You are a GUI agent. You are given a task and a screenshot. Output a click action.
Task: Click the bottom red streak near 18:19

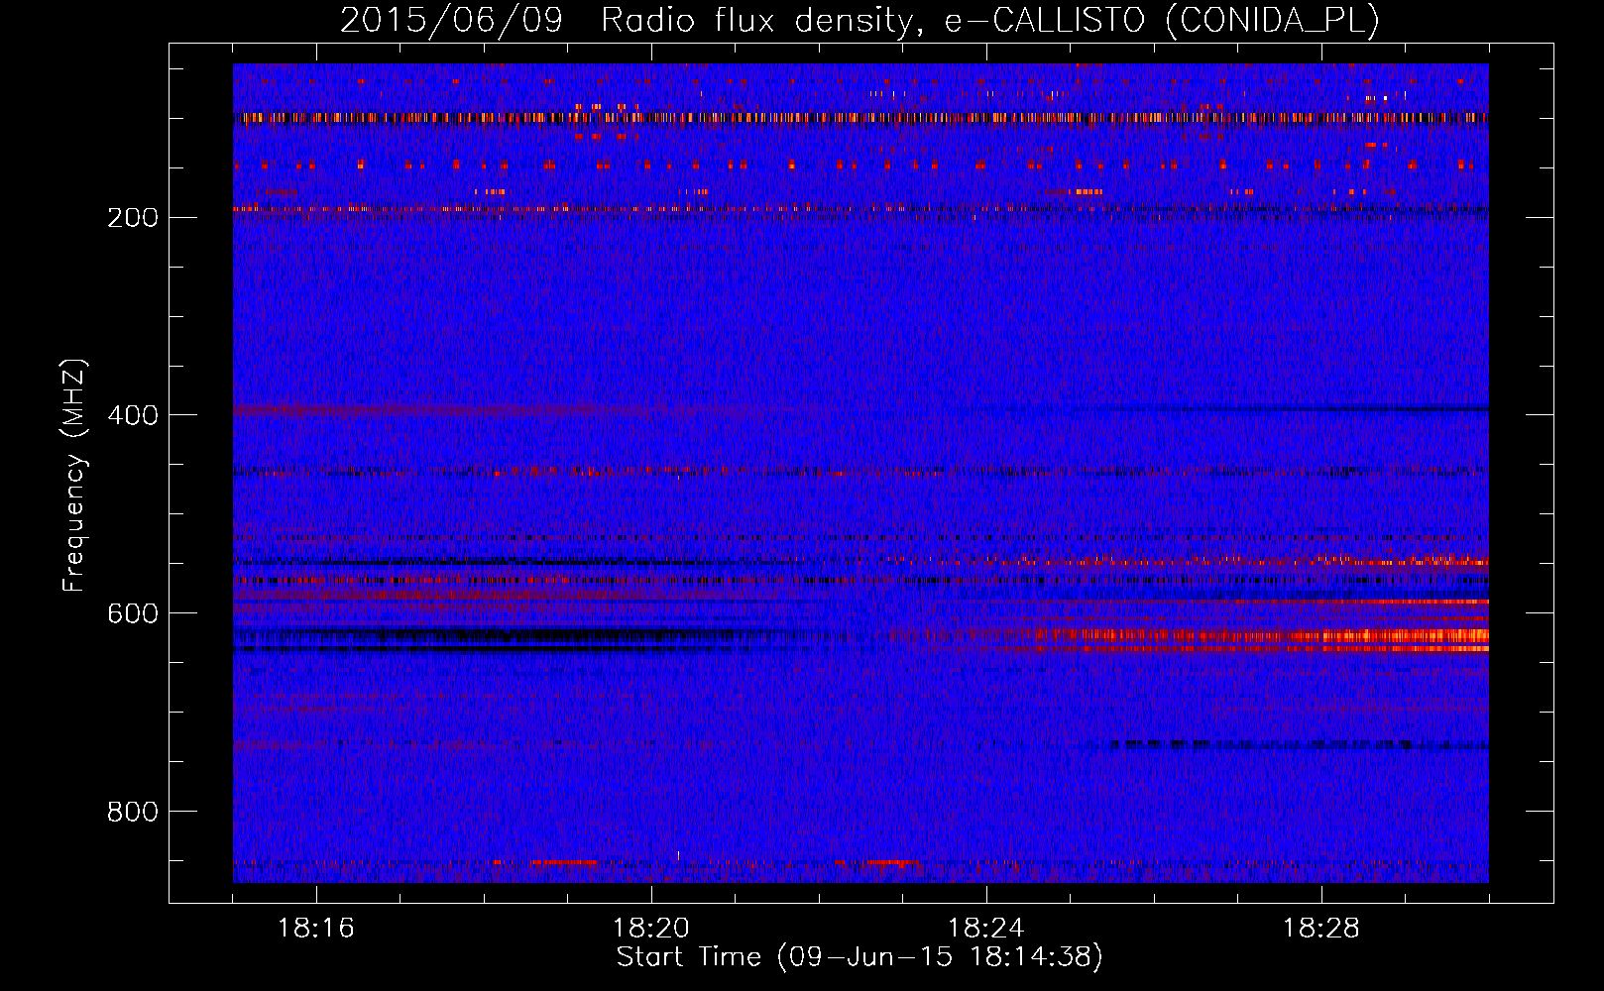tap(565, 862)
